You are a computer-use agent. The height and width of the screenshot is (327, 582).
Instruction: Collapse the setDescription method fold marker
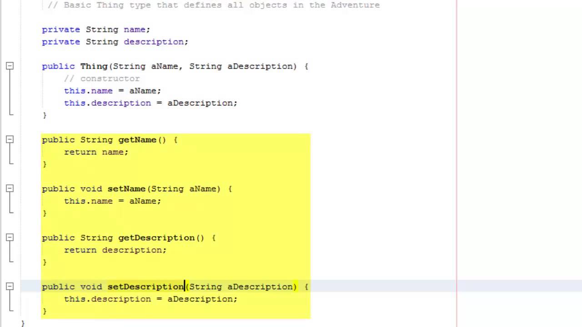click(x=10, y=287)
